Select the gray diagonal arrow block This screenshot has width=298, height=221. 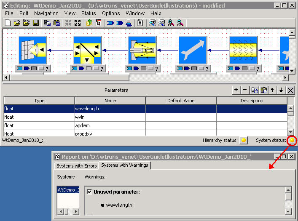pyautogui.click(x=193, y=50)
